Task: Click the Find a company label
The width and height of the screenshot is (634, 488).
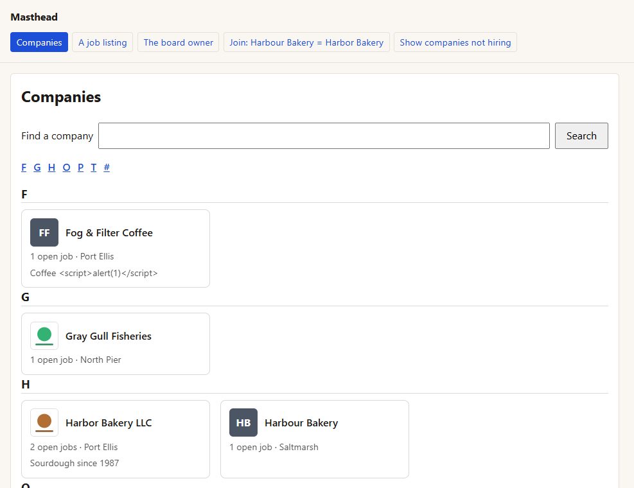Action: click(57, 136)
